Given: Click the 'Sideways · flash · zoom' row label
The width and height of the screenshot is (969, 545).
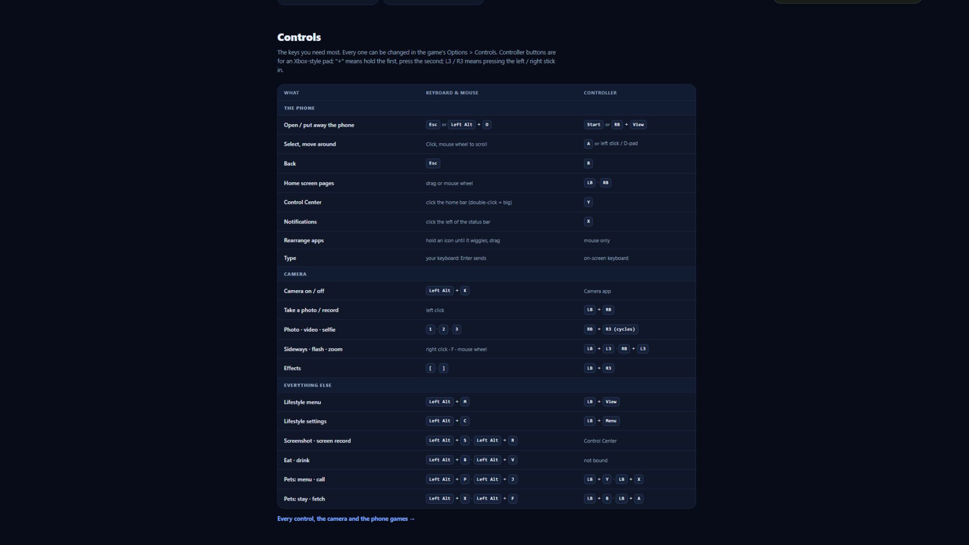Looking at the screenshot, I should (313, 349).
